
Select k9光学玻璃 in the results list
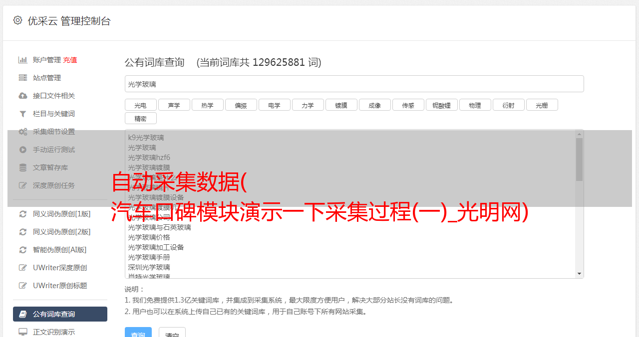tap(146, 138)
